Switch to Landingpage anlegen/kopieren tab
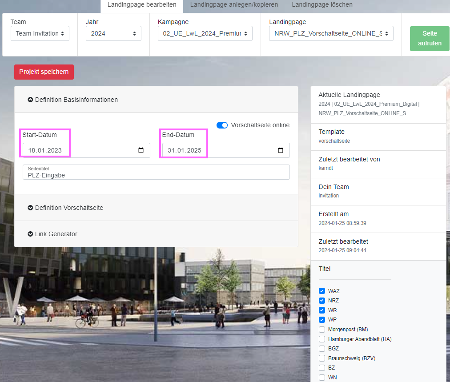Screen dimensions: 450x382 [x=234, y=5]
